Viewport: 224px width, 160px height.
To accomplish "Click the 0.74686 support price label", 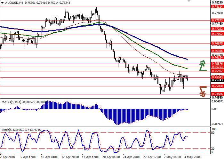I will [217, 94].
